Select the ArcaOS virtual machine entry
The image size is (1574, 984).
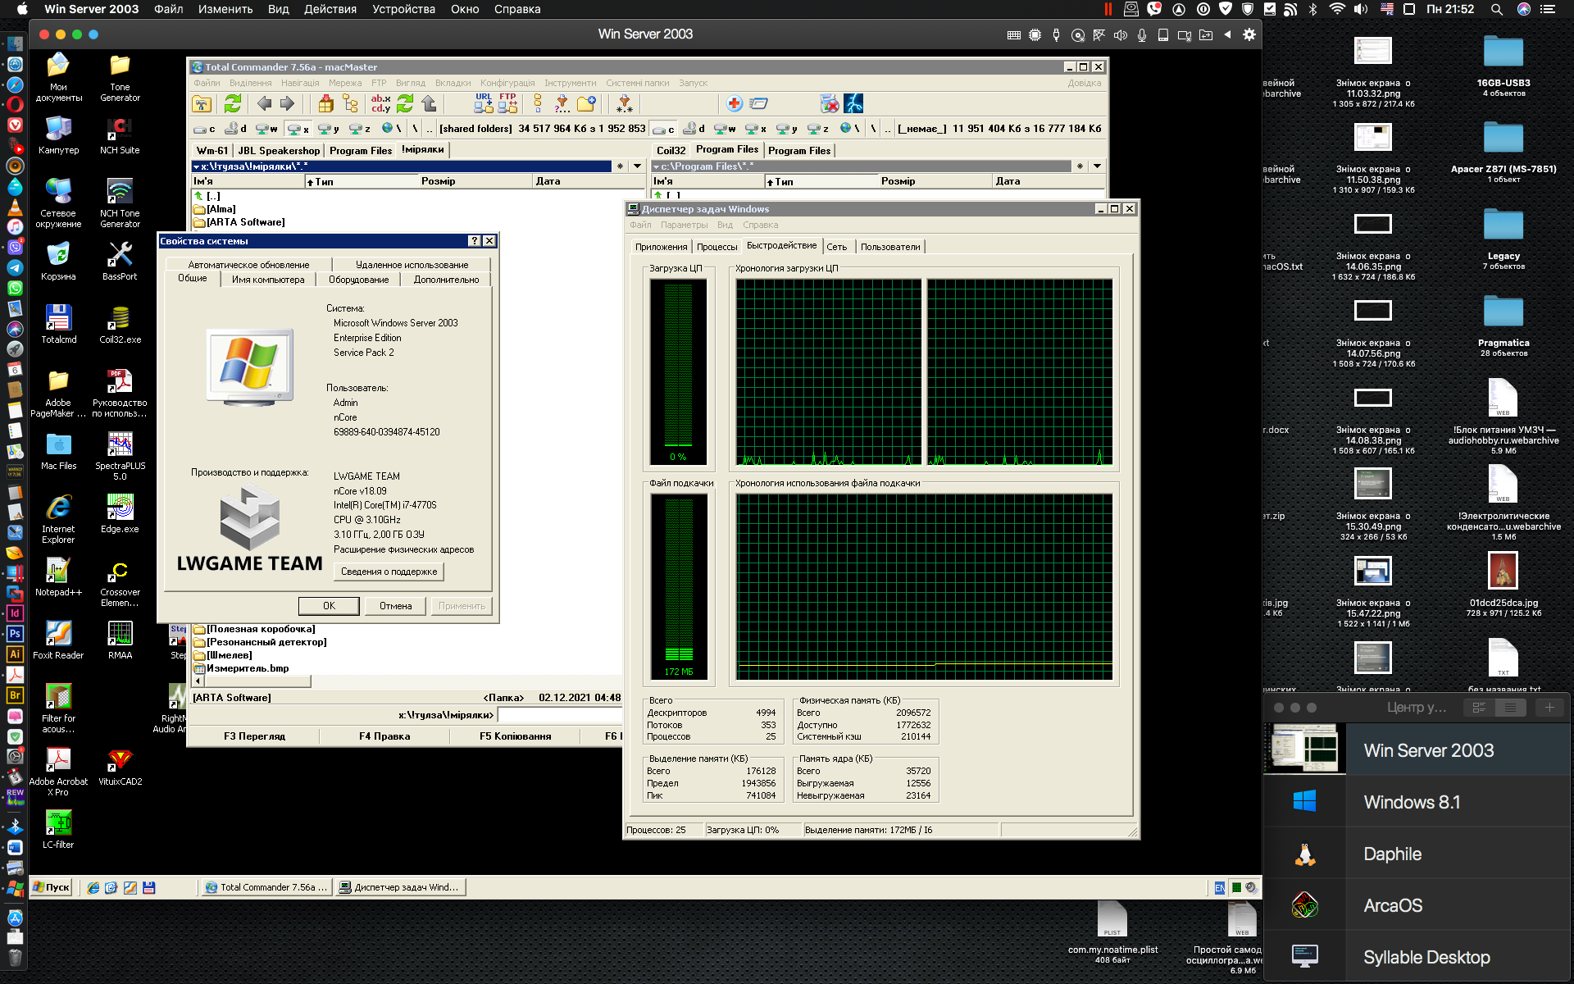1417,905
